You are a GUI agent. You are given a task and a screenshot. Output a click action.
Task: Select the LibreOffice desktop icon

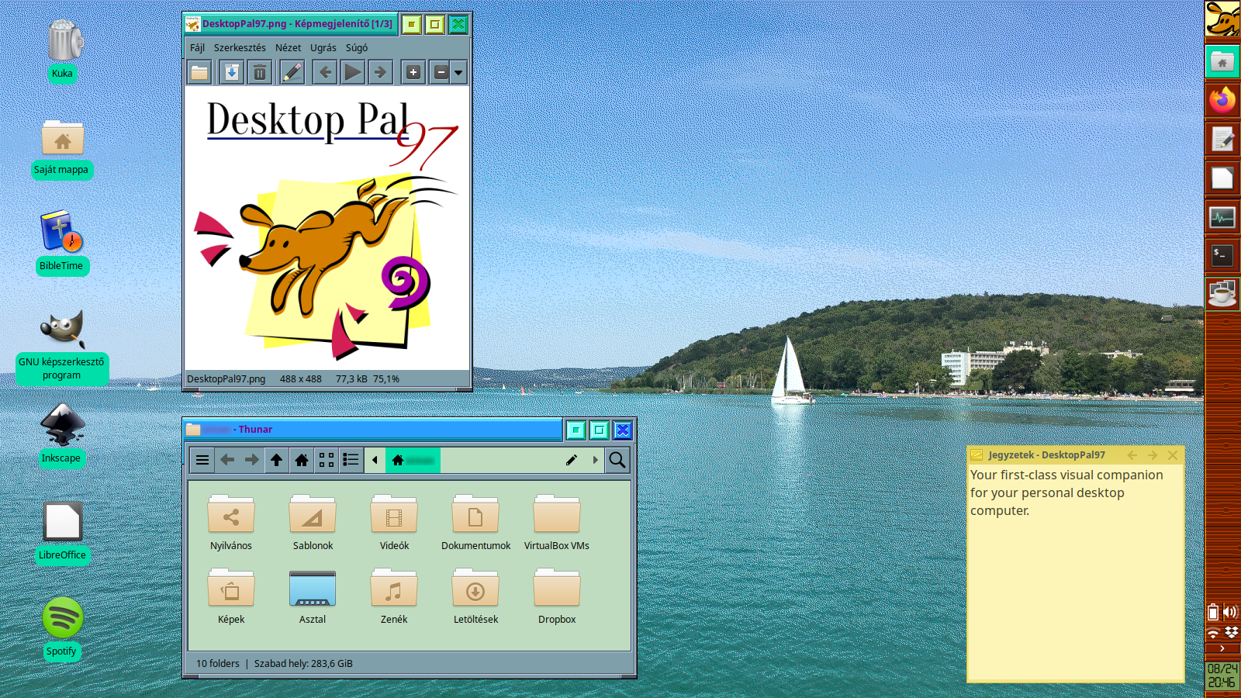point(62,532)
